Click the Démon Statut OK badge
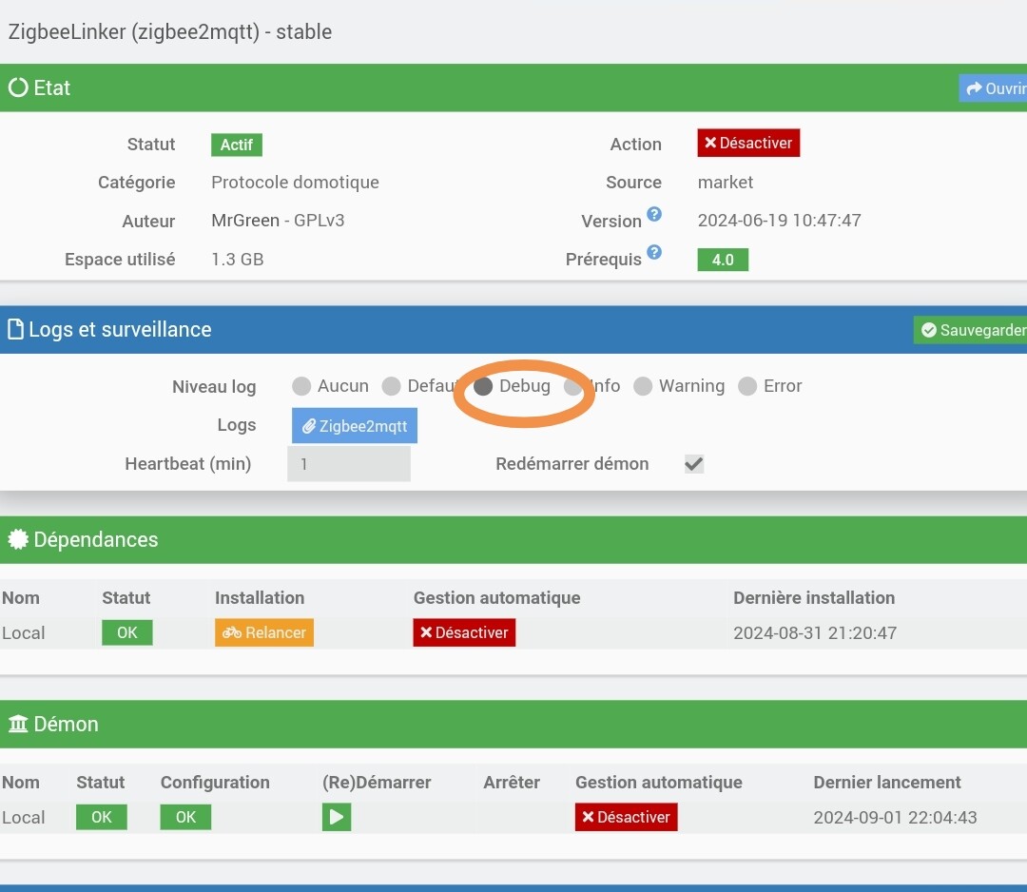 point(102,817)
